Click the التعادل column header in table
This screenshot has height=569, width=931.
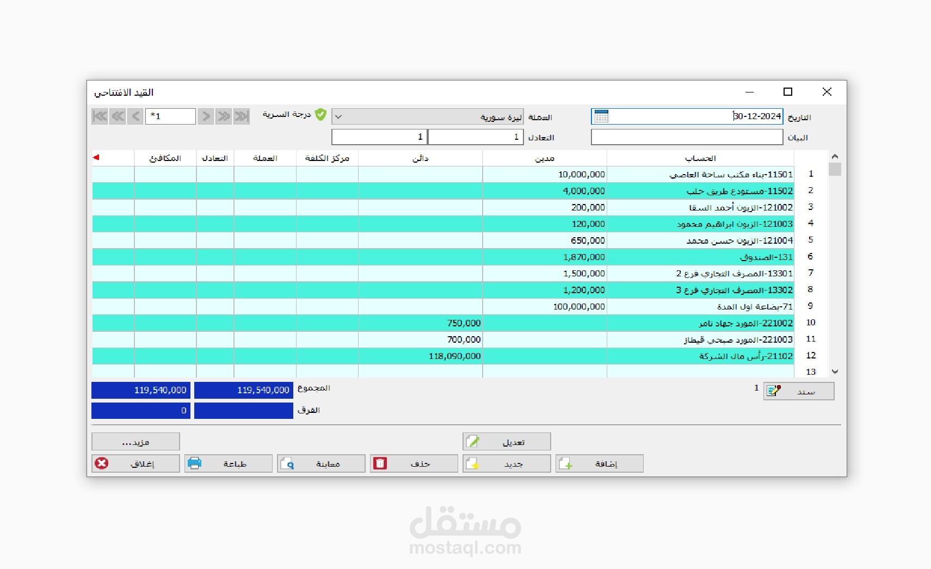pos(215,158)
